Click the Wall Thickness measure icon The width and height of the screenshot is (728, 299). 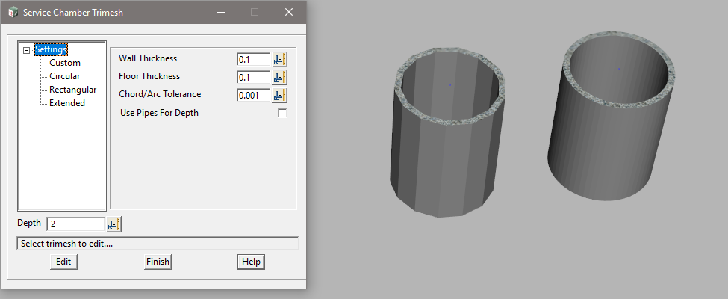[x=280, y=59]
